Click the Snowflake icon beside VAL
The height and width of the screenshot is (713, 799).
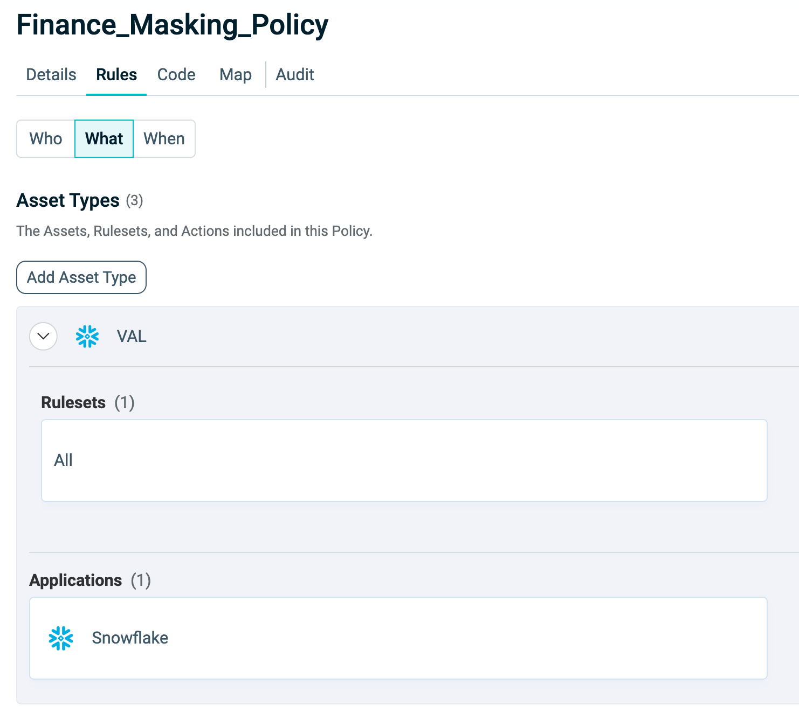click(87, 337)
